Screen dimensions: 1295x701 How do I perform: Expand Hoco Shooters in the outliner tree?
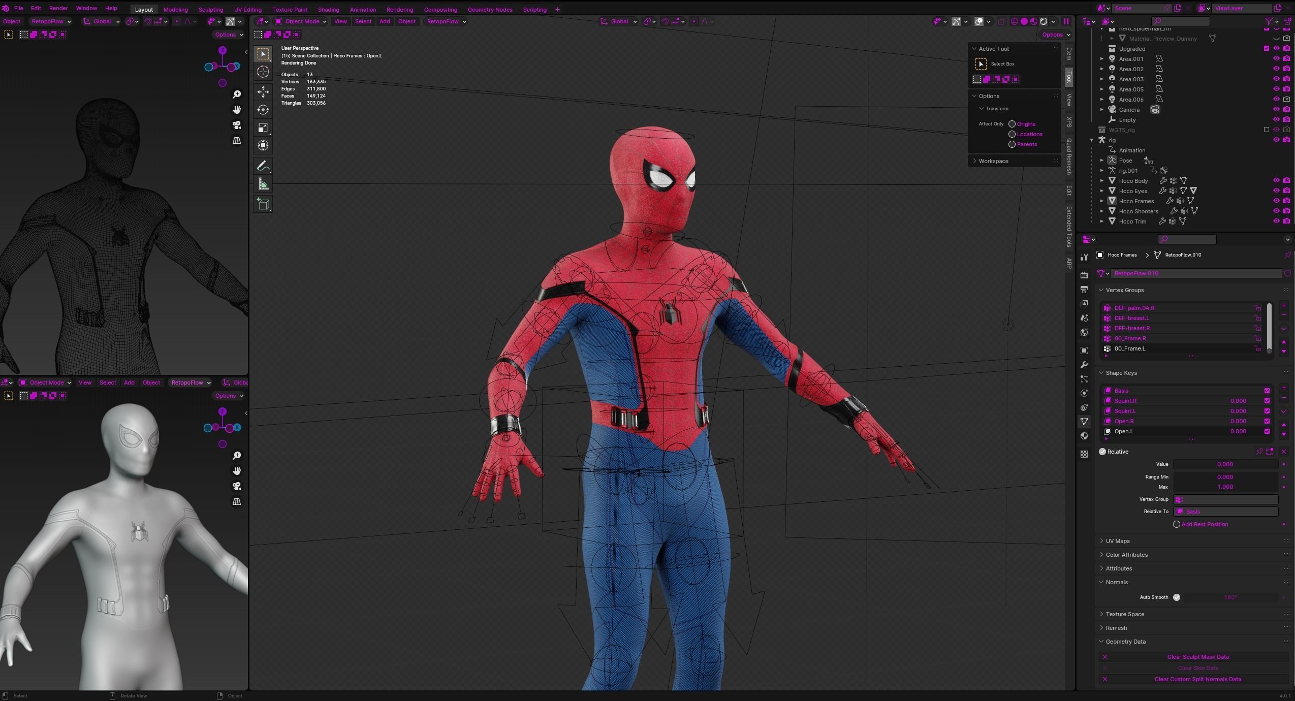[1102, 211]
